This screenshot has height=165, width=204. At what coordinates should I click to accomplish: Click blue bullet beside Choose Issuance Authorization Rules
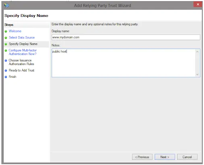click(6, 61)
